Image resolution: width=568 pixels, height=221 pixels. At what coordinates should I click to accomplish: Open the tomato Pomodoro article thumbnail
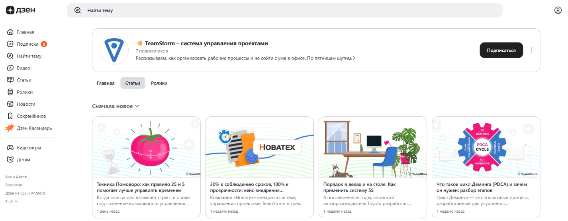click(x=146, y=147)
